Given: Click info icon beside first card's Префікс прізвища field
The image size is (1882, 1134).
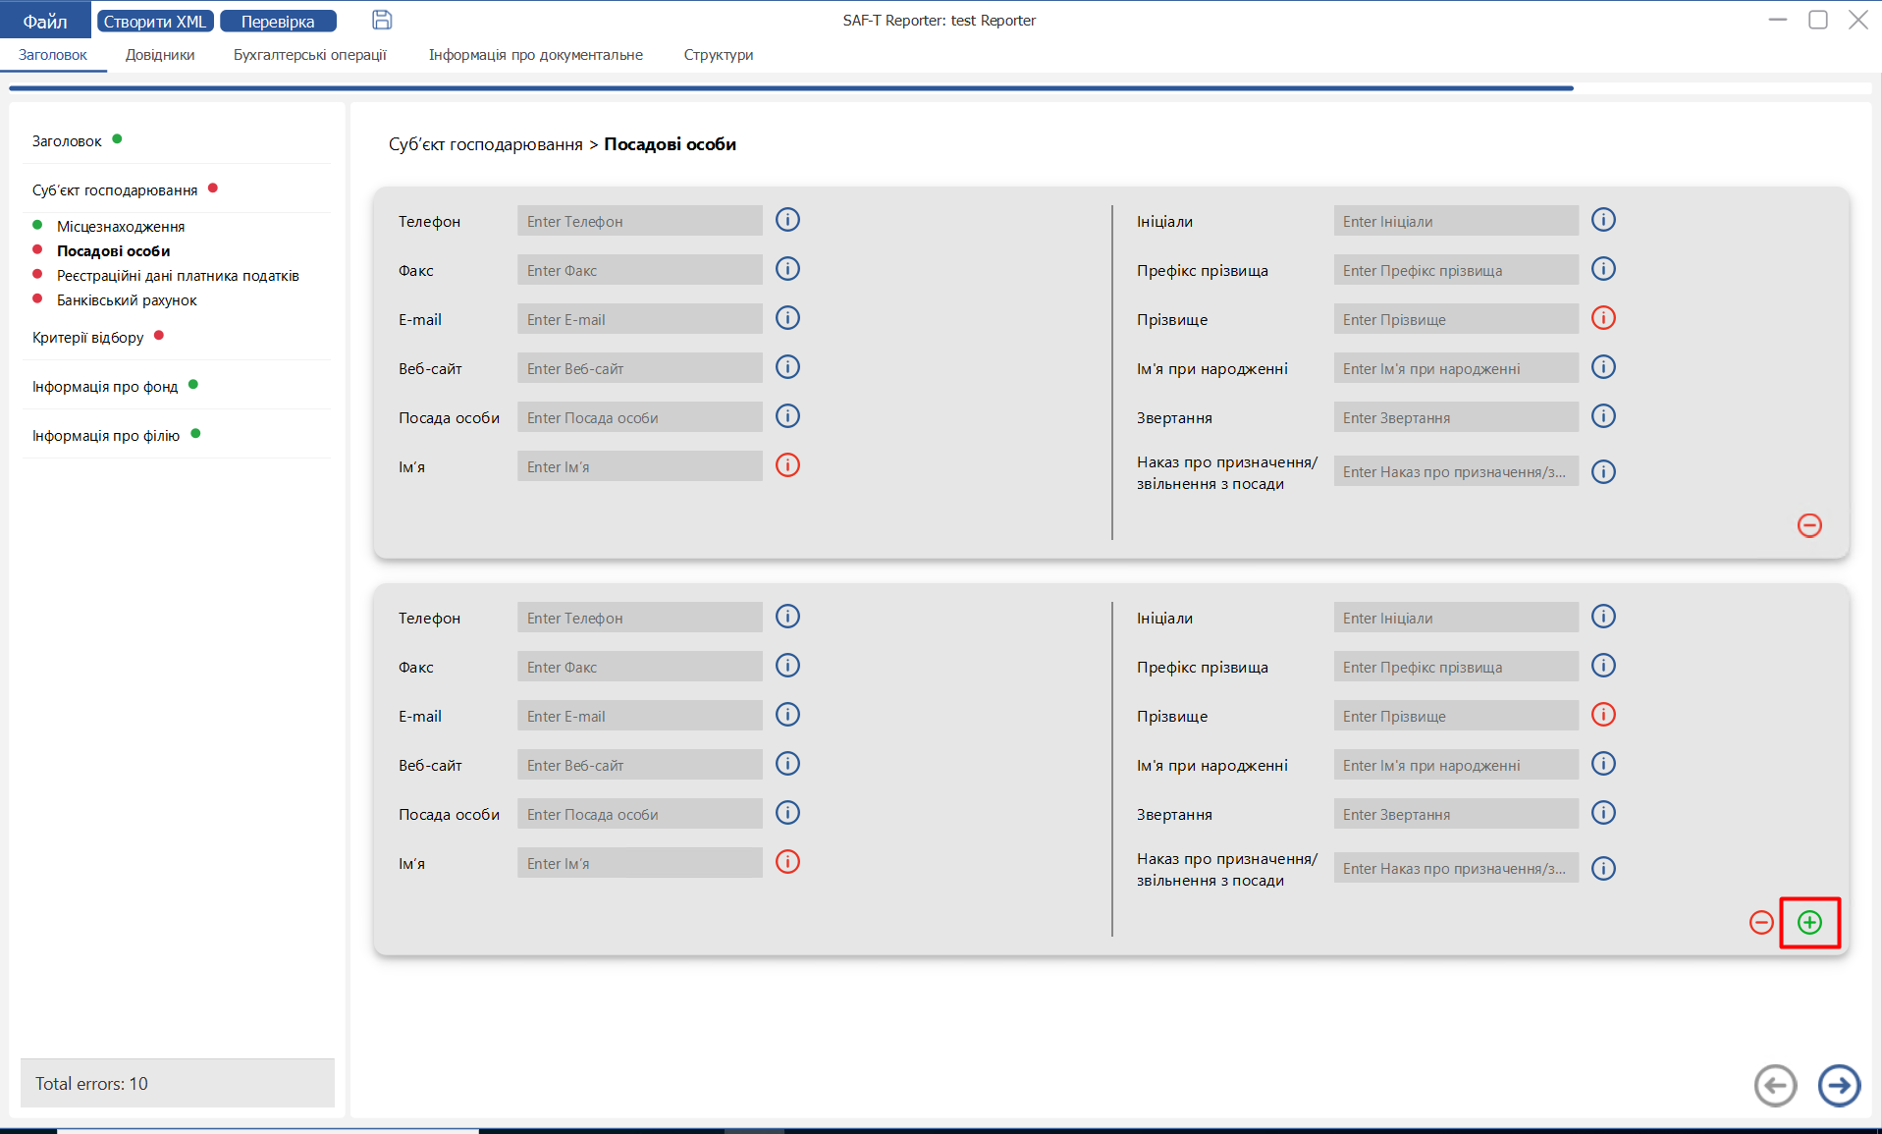Looking at the screenshot, I should (1603, 269).
